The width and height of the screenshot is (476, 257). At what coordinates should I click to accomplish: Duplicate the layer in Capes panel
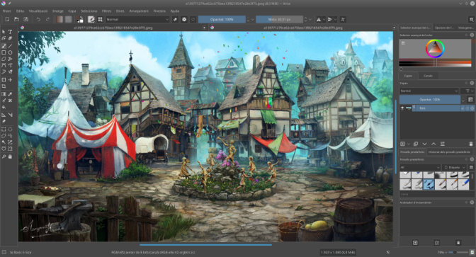pos(416,144)
